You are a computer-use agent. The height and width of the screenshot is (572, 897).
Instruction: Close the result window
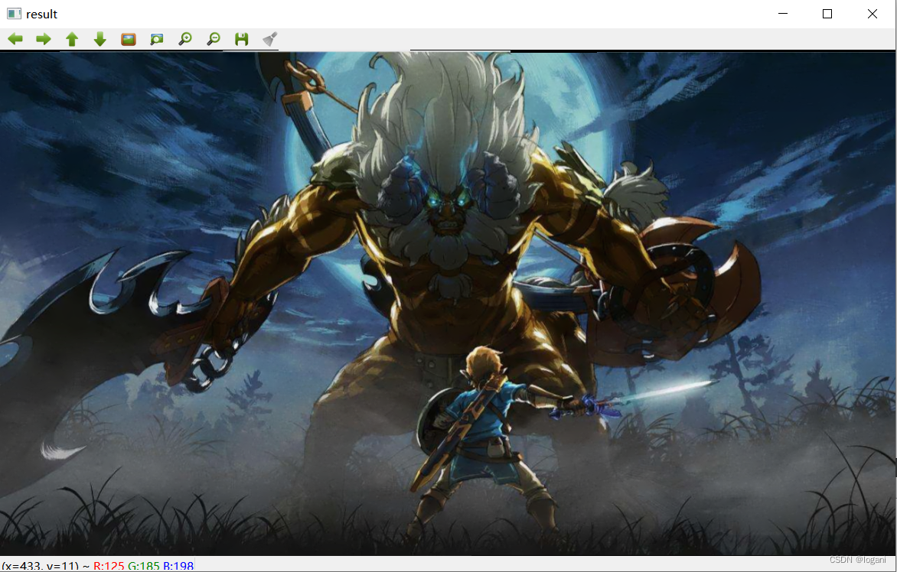[873, 14]
